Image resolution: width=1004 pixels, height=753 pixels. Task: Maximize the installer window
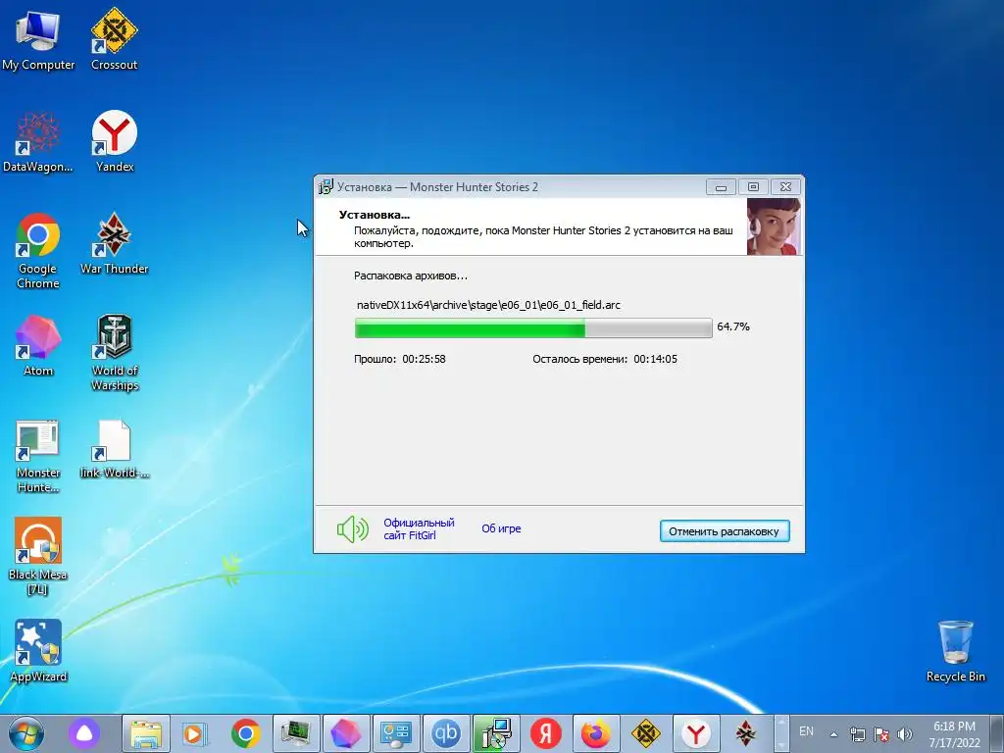(x=753, y=187)
